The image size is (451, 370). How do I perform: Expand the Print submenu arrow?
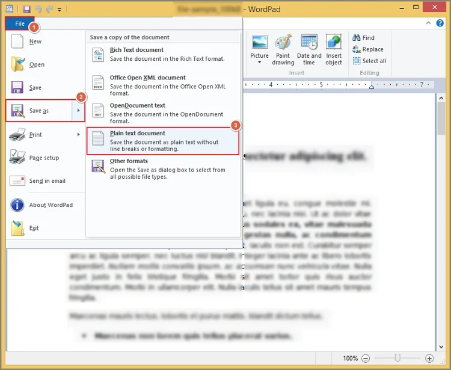point(78,134)
